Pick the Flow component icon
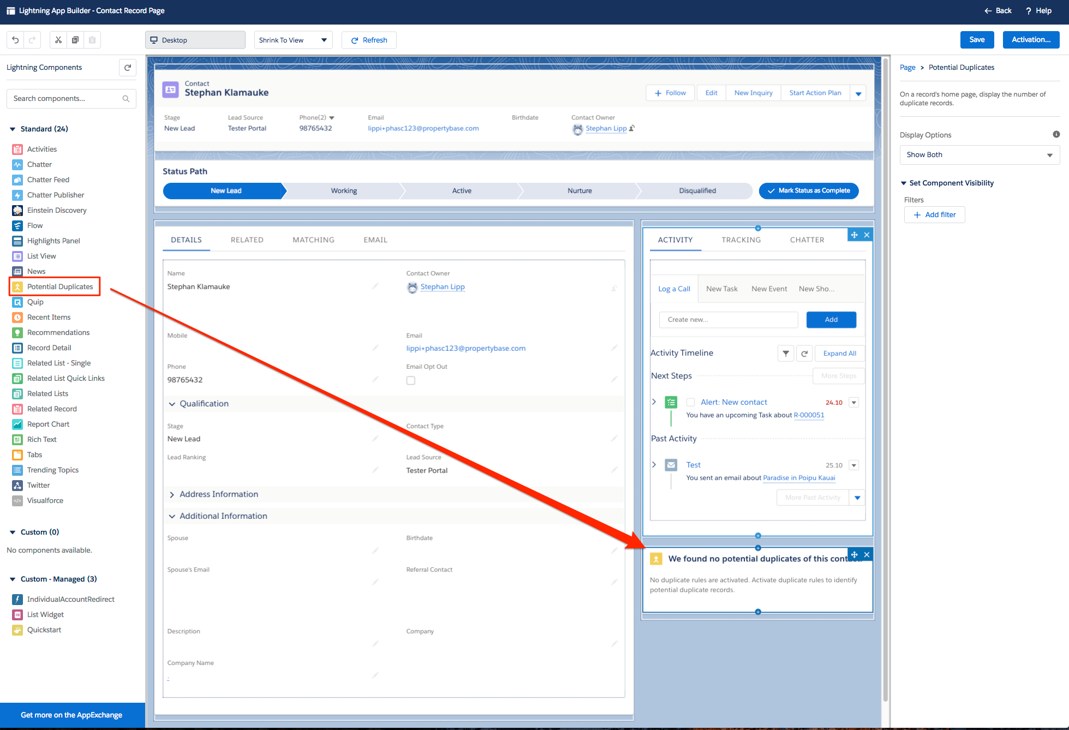The height and width of the screenshot is (730, 1069). pos(17,225)
